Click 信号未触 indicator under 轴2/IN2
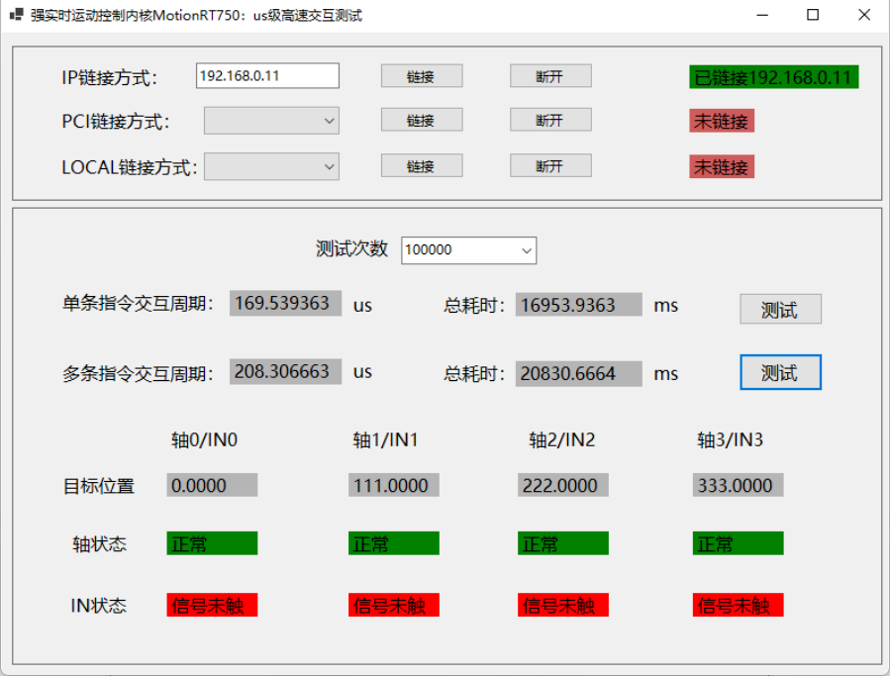Viewport: 890px width, 676px height. point(563,605)
